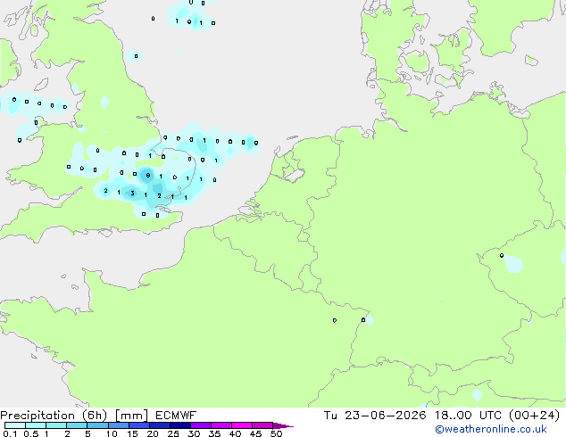Click the lone '0' value over the Czech region
This screenshot has height=437, width=566.
point(502,255)
